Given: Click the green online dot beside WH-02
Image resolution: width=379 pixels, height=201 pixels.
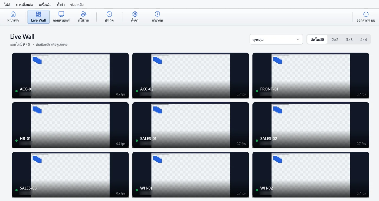Looking at the screenshot, I should pos(257,190).
